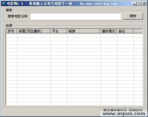Click the 搜索 group box label
The image size is (148, 117).
click(x=9, y=10)
